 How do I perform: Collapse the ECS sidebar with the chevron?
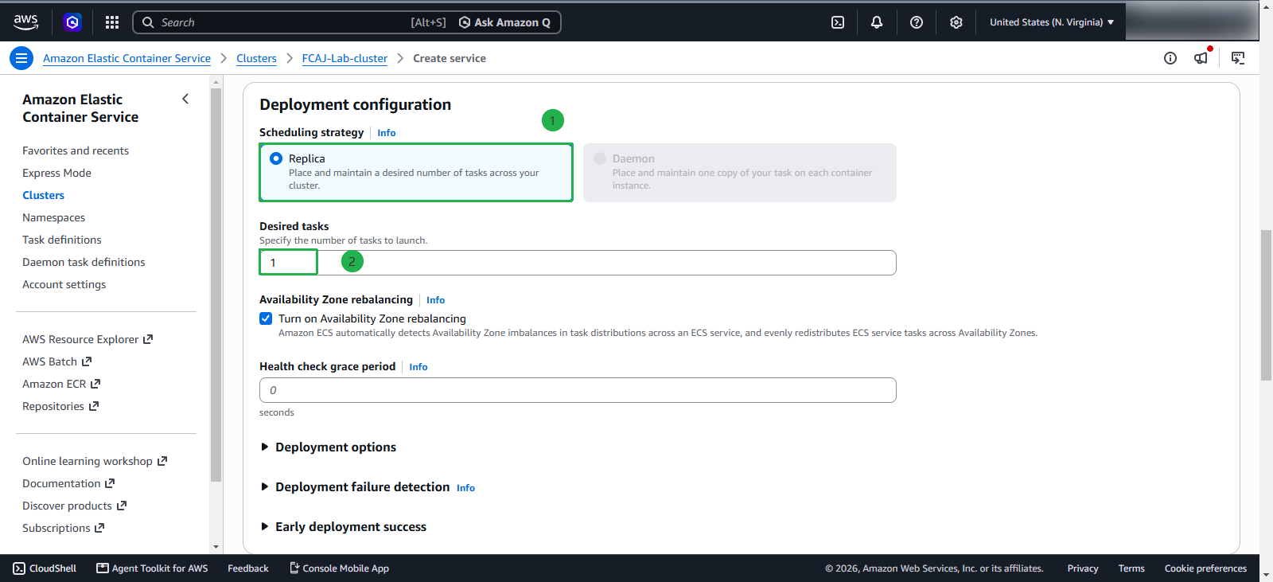click(x=185, y=99)
